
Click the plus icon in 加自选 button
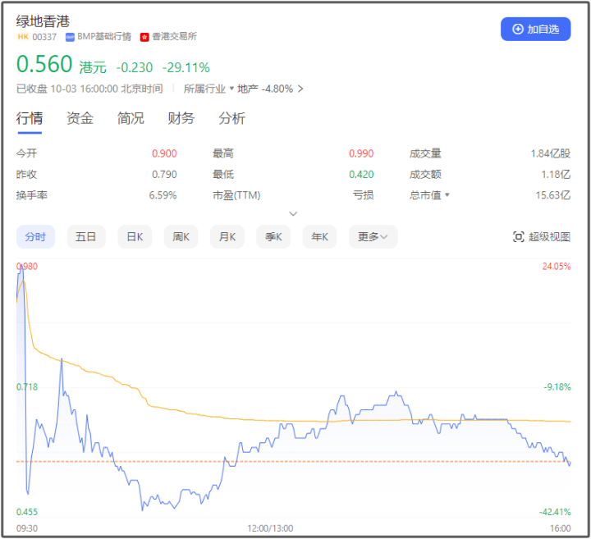518,29
